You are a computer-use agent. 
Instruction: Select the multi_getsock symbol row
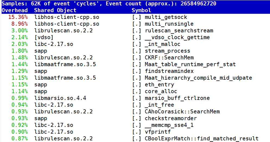(166, 17)
